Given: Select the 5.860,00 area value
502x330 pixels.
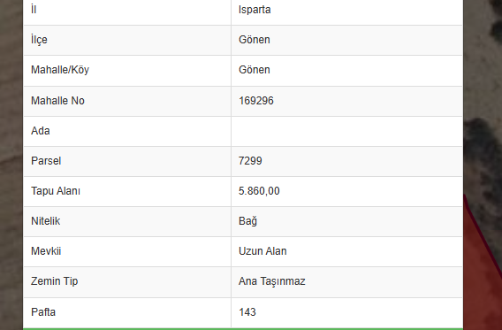Looking at the screenshot, I should pyautogui.click(x=259, y=191).
